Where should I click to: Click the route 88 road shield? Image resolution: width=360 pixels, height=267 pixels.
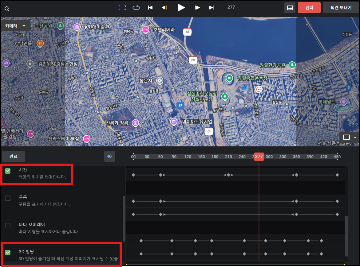point(193,60)
